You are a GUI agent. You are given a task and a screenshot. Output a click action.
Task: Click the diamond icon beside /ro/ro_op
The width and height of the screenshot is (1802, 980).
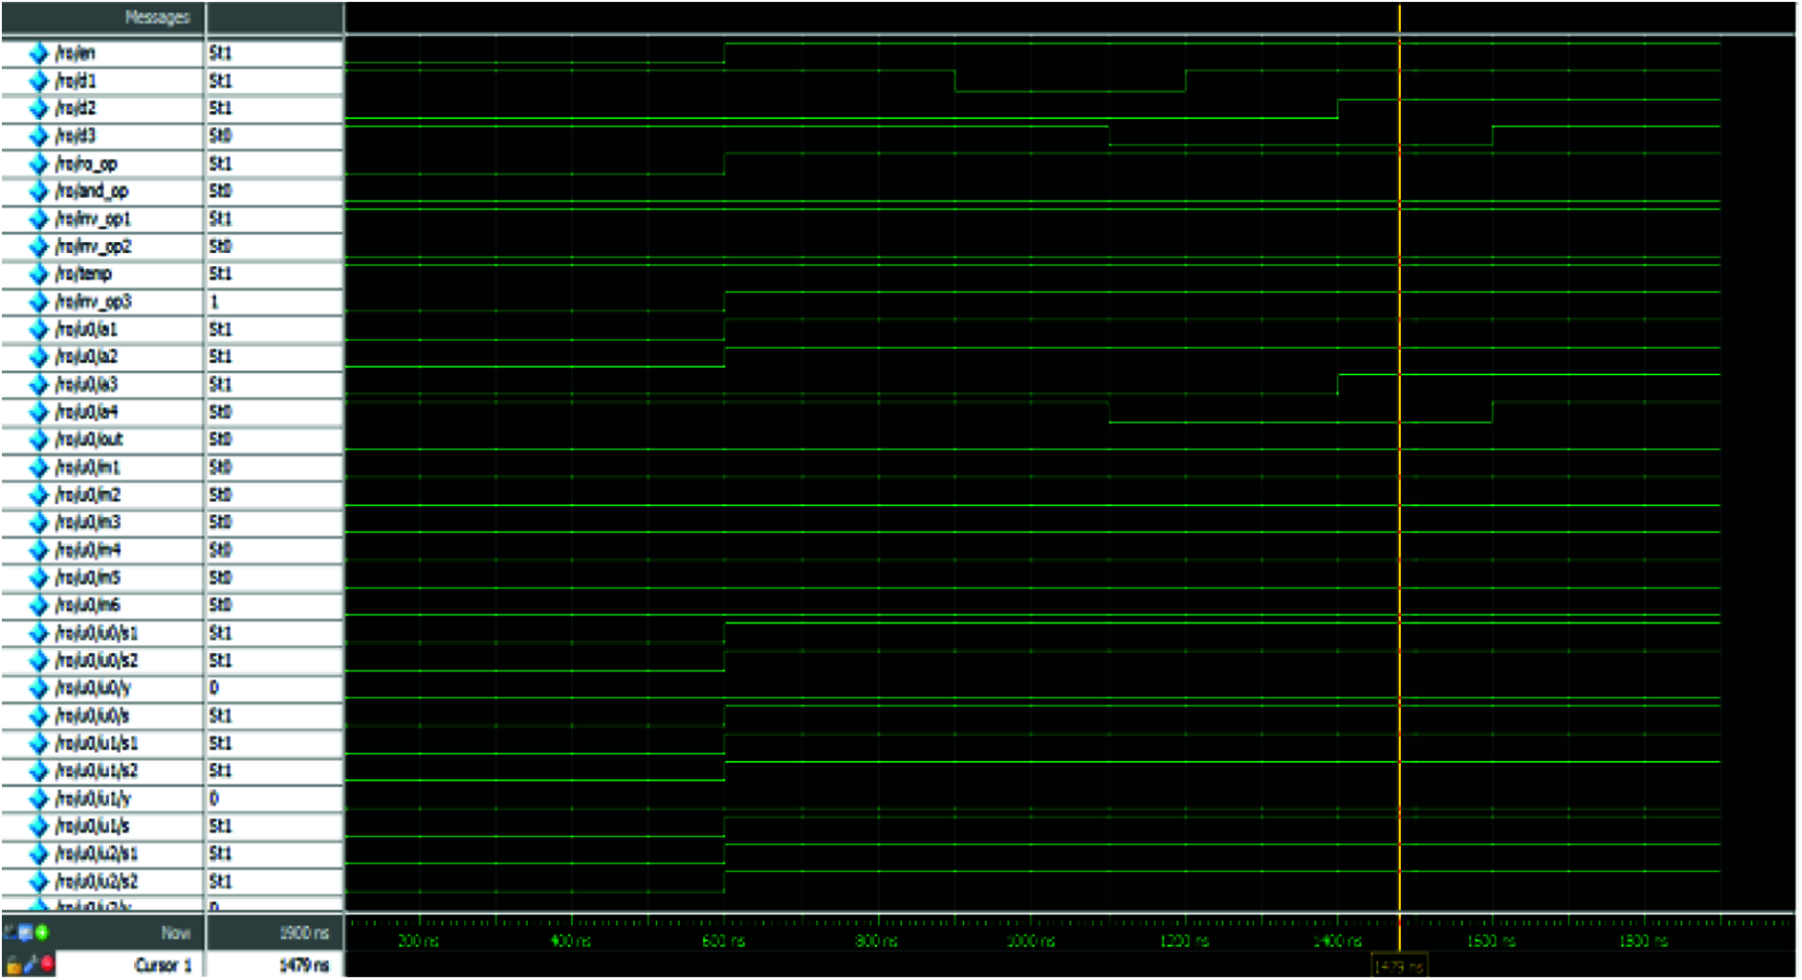coord(39,164)
